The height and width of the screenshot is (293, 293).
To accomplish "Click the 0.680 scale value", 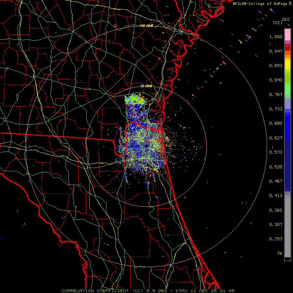I will [276, 123].
